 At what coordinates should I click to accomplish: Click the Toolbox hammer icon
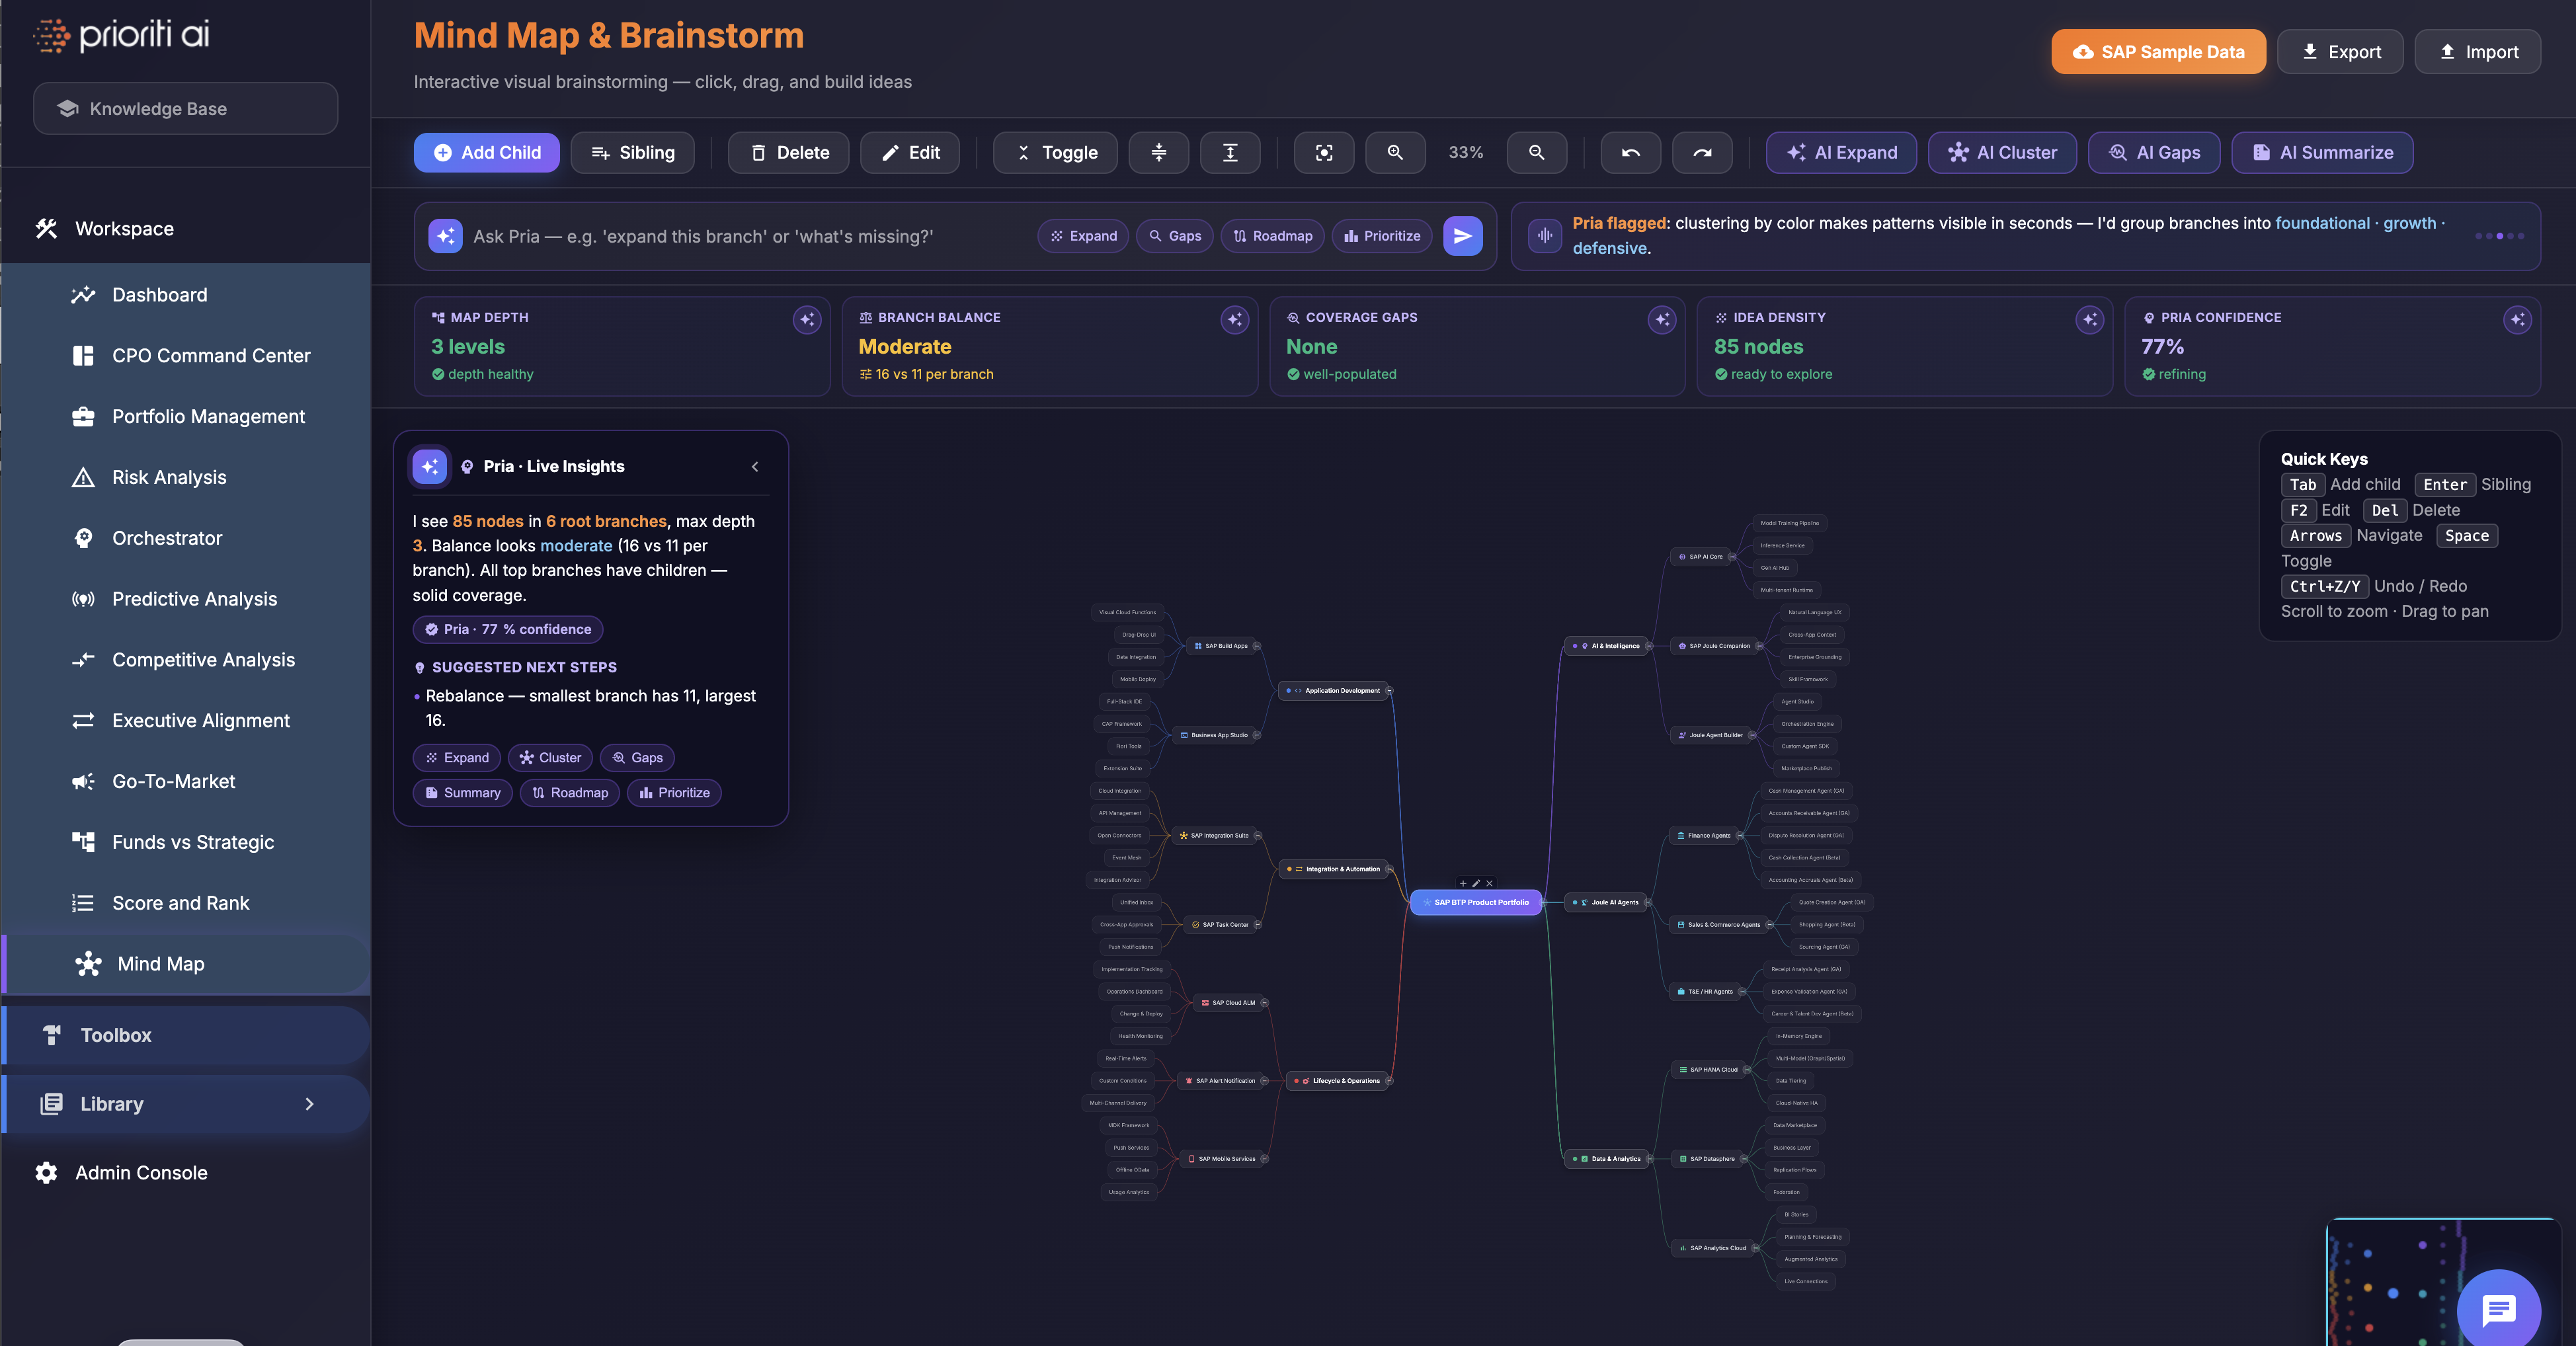[x=52, y=1035]
